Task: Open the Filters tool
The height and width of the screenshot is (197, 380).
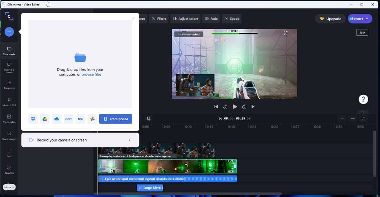Action: [x=159, y=19]
